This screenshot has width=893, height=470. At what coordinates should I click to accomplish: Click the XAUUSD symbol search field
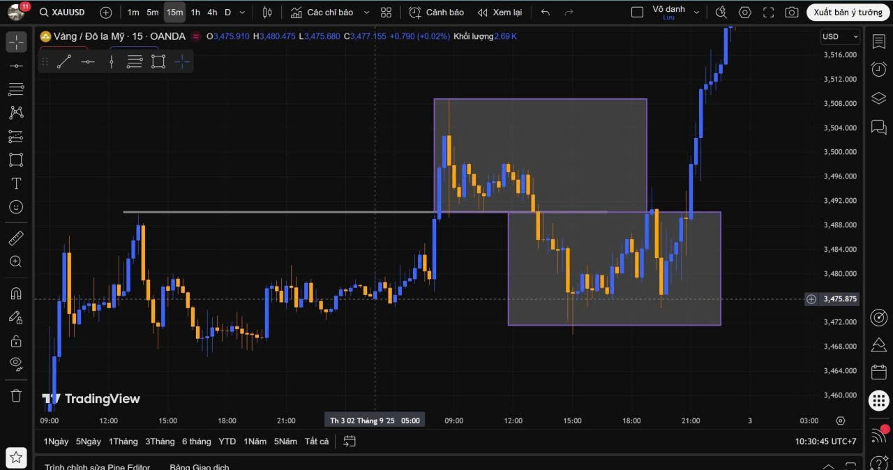tap(68, 13)
